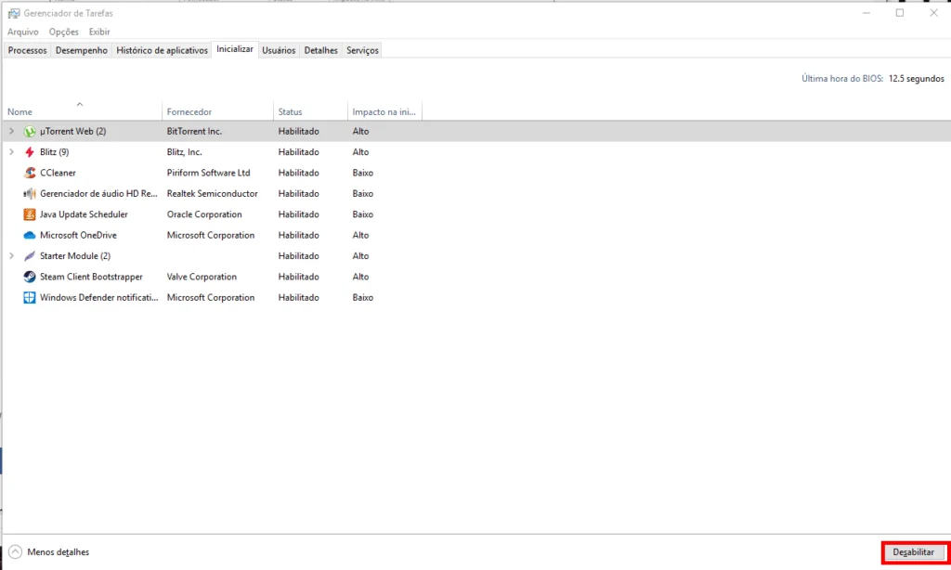Expand the µTorrent Web (2) group

11,131
